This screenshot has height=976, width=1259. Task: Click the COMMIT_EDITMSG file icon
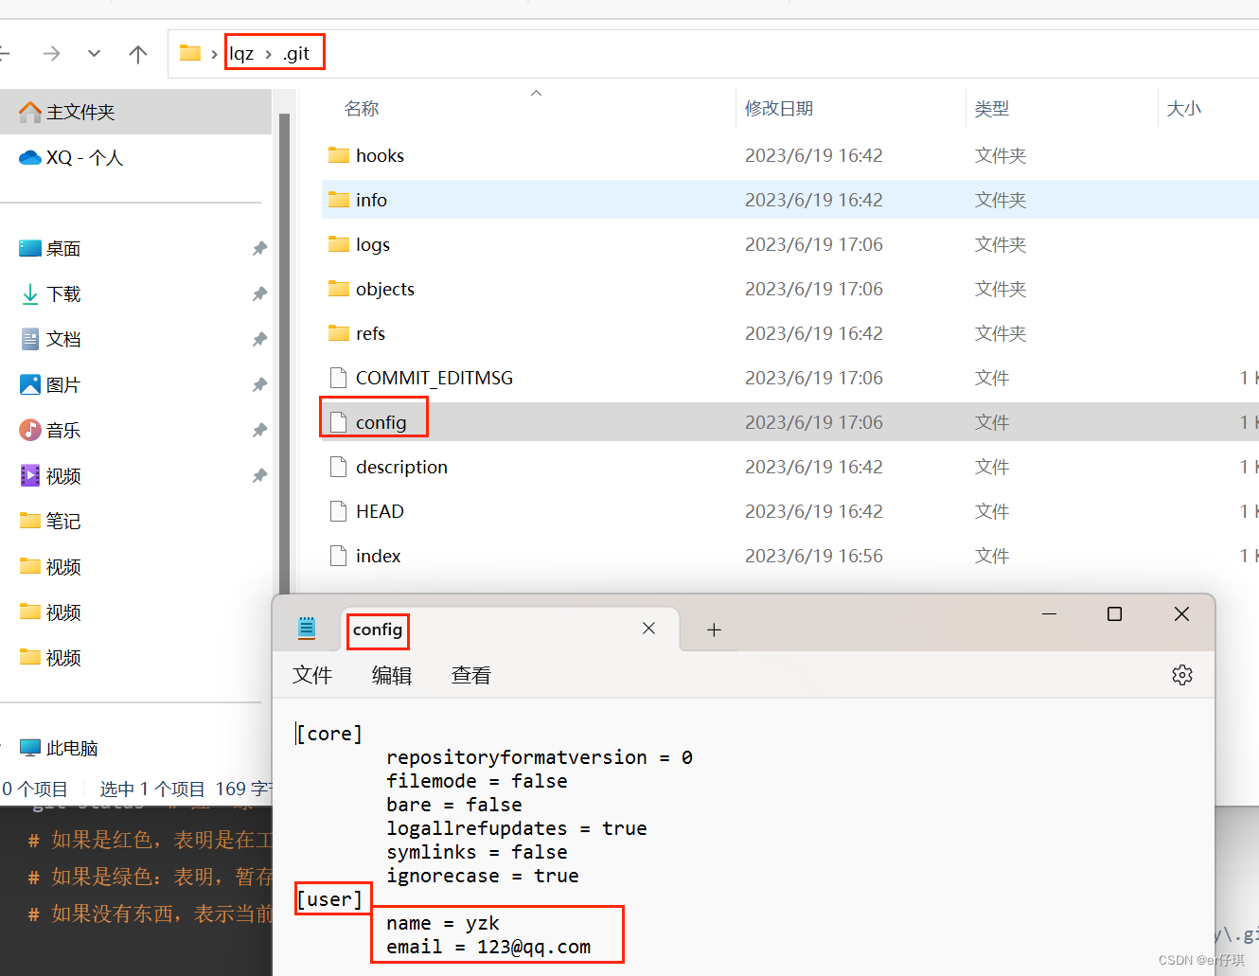[338, 378]
